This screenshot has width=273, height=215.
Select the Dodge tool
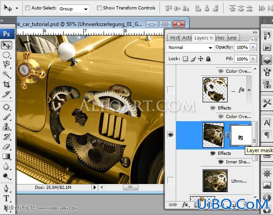tap(6, 176)
